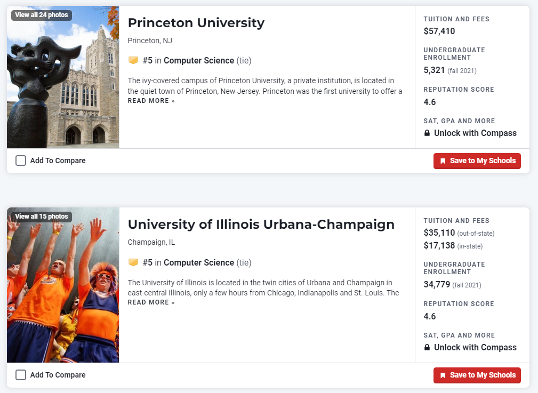Check Add To Compare for Princeton University
This screenshot has height=393, width=538.
pyautogui.click(x=21, y=161)
